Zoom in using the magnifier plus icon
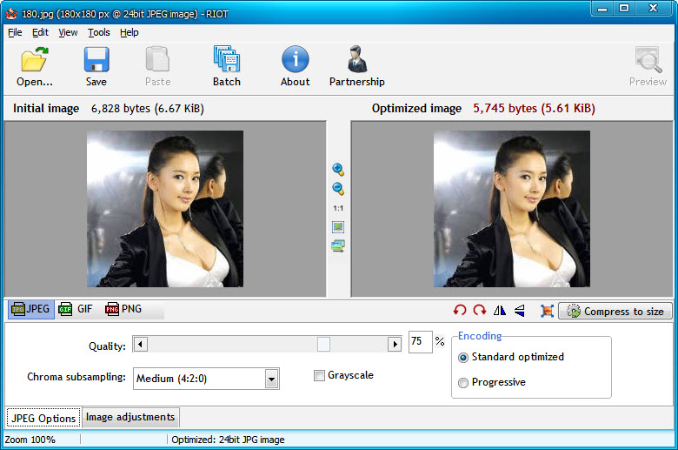 click(338, 170)
